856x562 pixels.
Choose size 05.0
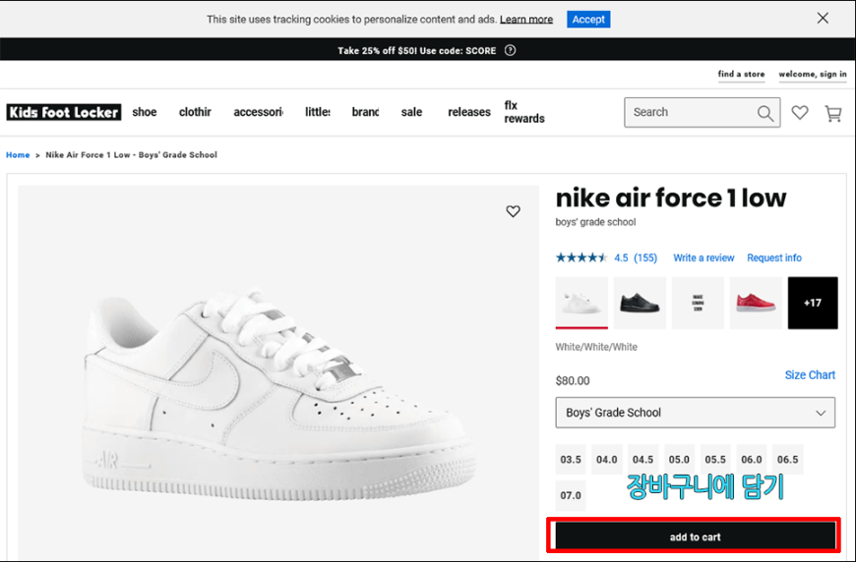click(679, 460)
